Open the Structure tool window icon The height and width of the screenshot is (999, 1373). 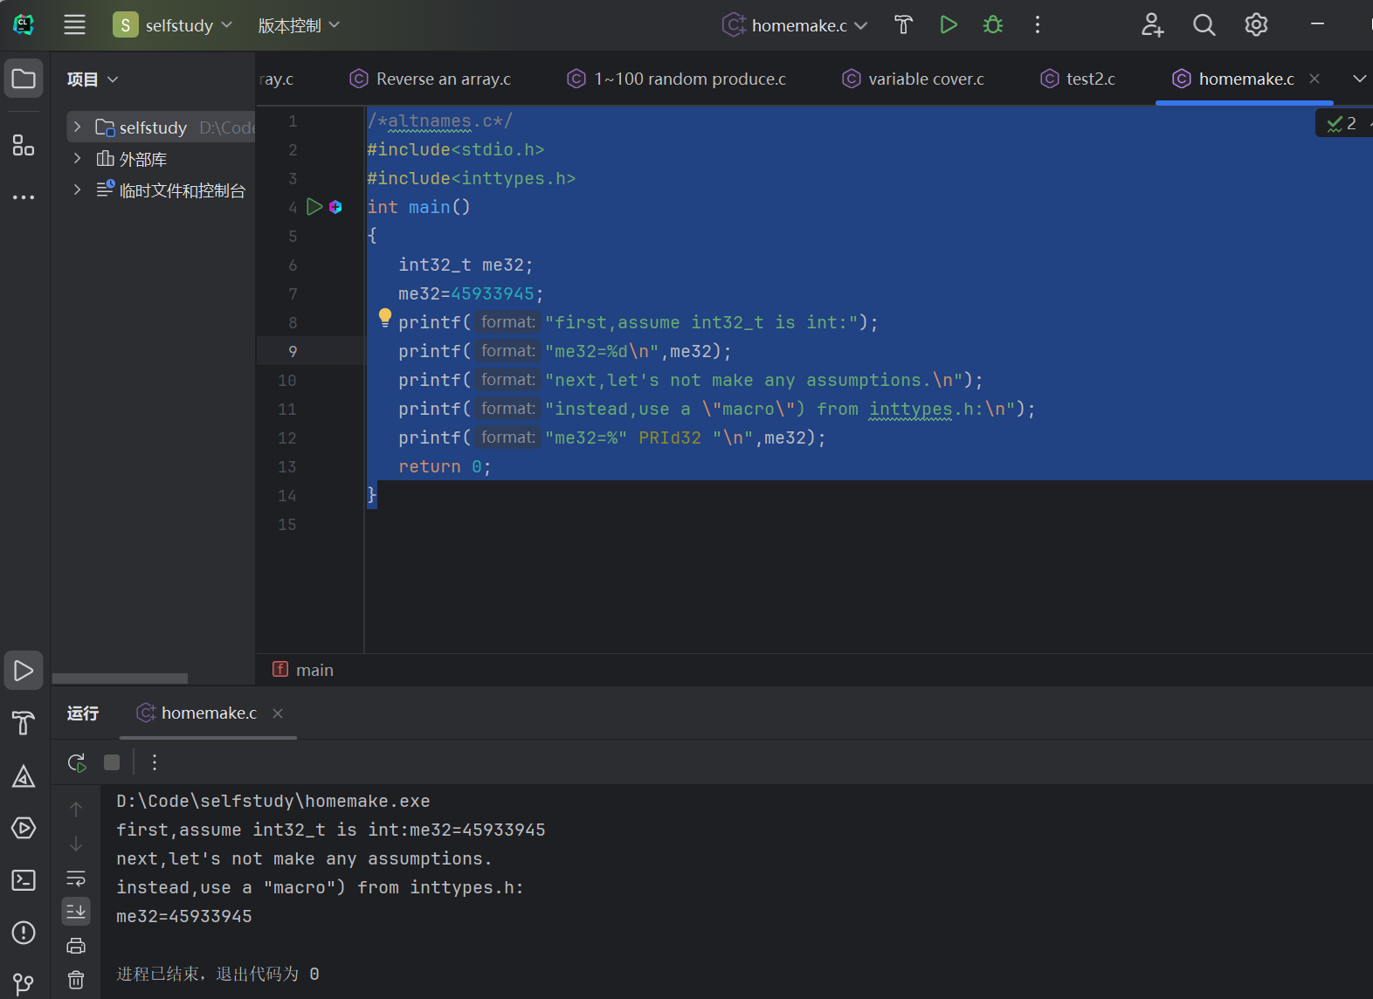pos(24,145)
